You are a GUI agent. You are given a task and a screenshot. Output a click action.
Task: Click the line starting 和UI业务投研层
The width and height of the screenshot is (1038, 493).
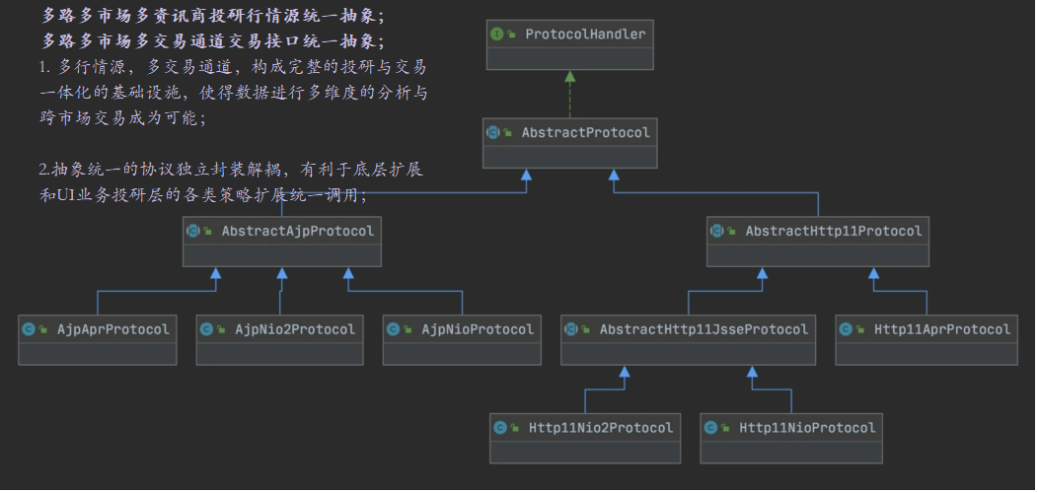point(204,195)
